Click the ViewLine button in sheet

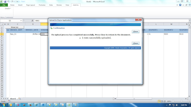15,27
